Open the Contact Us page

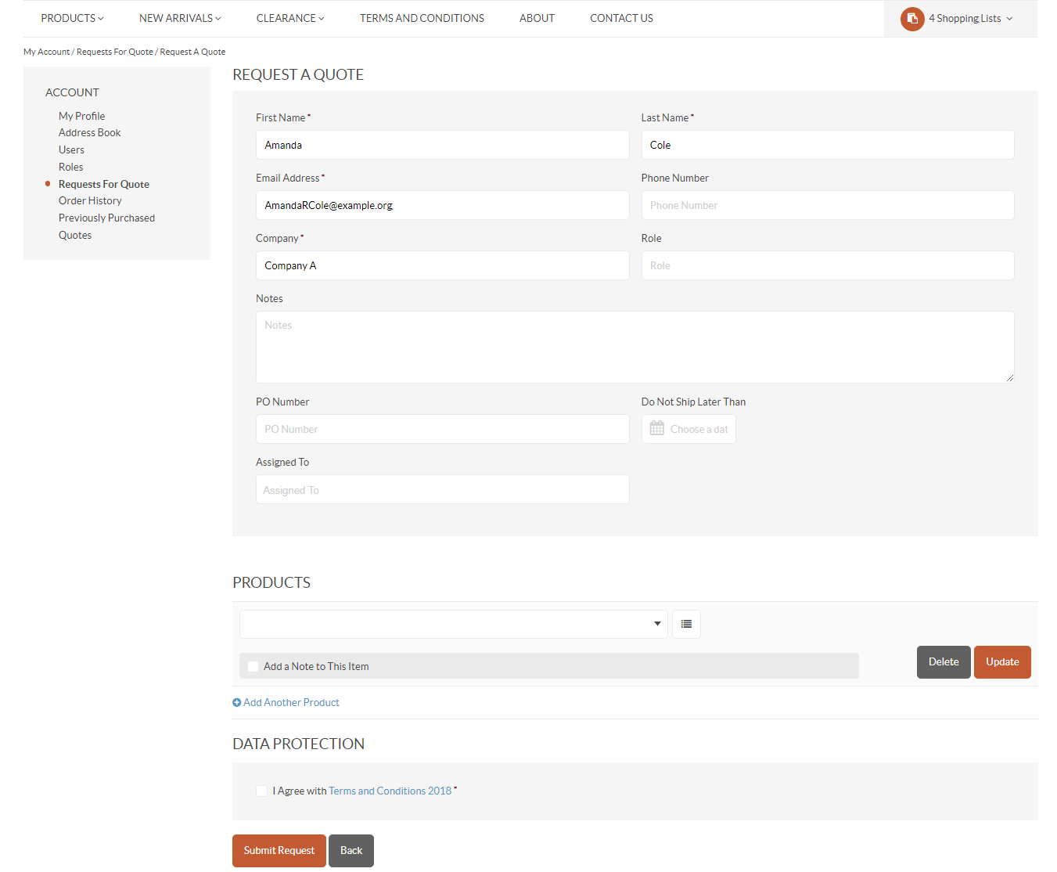pyautogui.click(x=621, y=18)
